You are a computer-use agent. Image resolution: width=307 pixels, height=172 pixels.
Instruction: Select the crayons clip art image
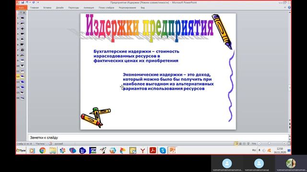(95, 118)
